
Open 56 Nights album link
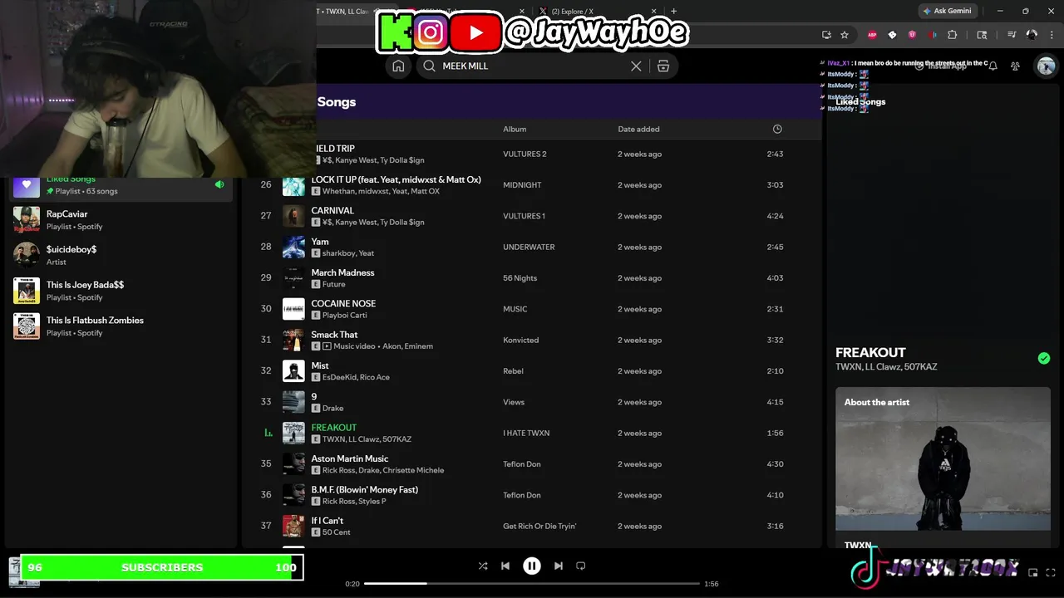(x=520, y=278)
